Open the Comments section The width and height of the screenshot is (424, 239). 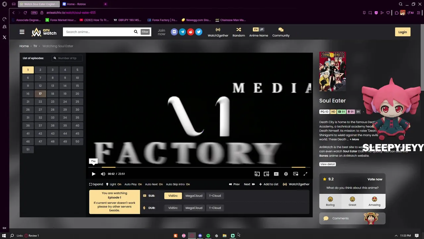[352, 218]
